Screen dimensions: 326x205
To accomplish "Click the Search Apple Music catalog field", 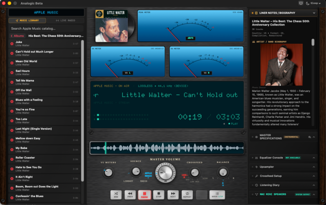I will pos(46,28).
